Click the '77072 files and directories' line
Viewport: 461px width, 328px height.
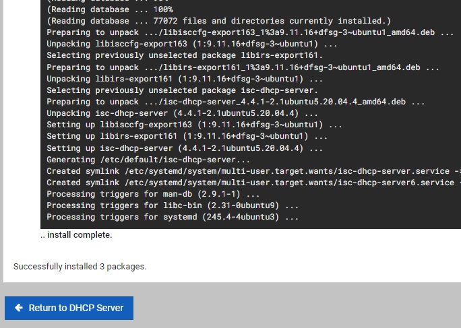click(219, 21)
